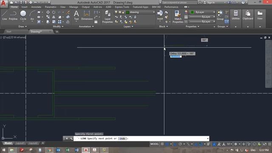Click ByLayer green color swatch in Properties

[192, 12]
